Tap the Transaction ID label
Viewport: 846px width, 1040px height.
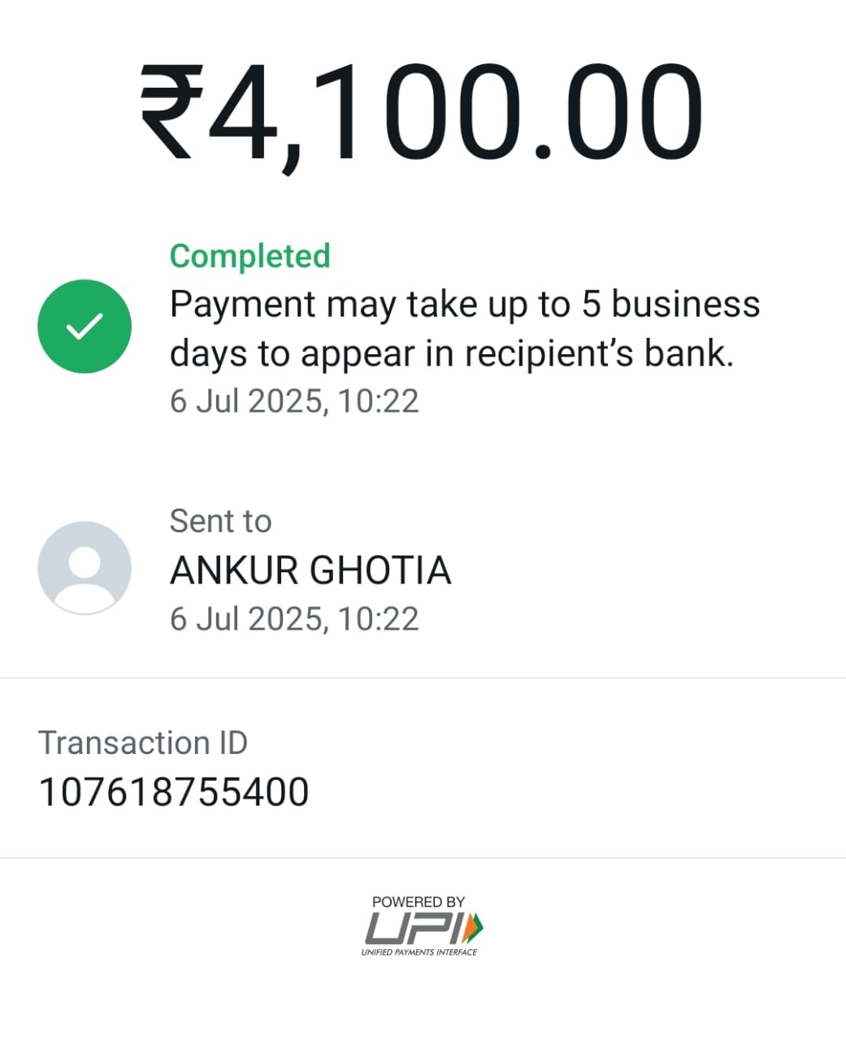click(x=143, y=743)
